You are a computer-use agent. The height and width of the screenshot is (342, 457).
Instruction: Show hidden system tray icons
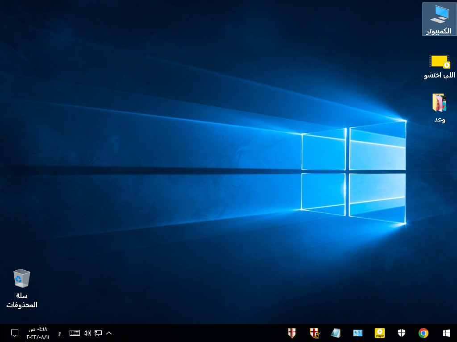click(x=109, y=333)
